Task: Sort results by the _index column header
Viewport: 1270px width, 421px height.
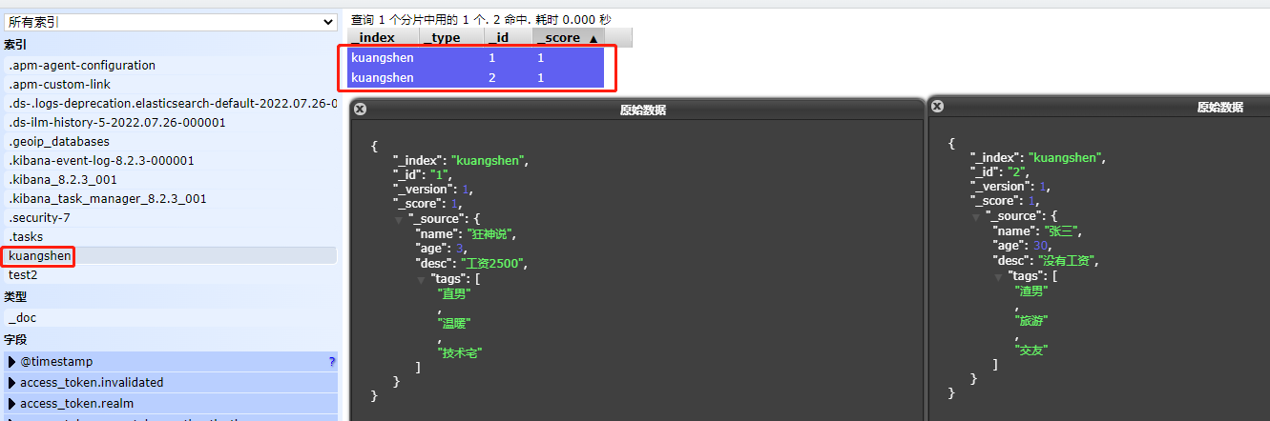Action: [385, 38]
